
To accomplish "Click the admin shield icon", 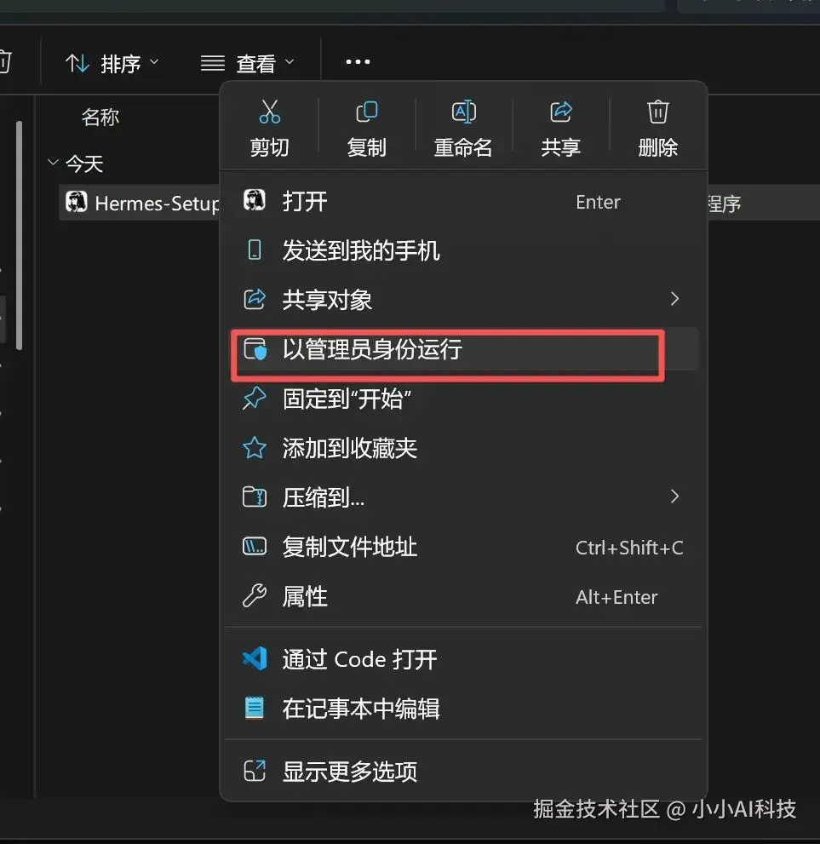I will point(255,349).
